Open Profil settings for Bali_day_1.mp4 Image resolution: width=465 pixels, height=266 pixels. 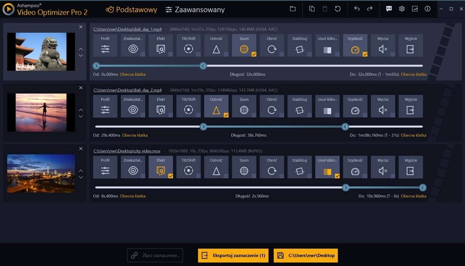pos(105,45)
